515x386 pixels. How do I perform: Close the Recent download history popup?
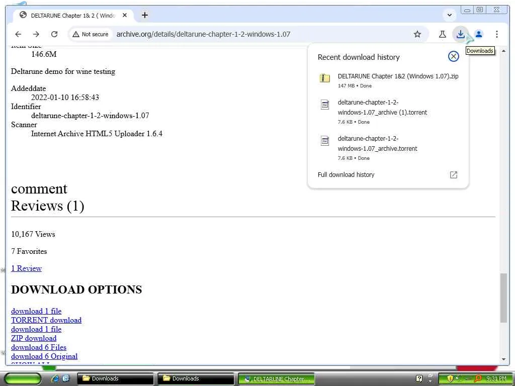[x=453, y=56]
